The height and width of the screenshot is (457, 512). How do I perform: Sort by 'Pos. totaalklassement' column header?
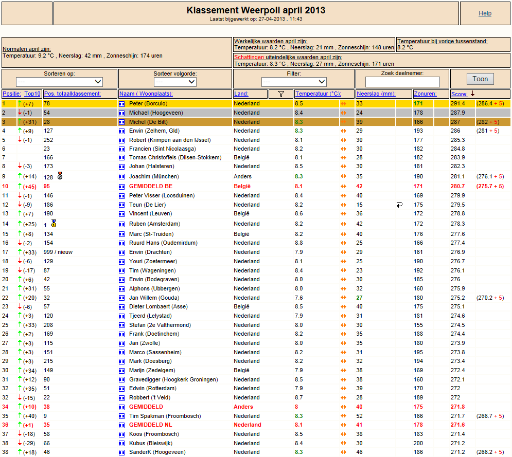[x=73, y=94]
